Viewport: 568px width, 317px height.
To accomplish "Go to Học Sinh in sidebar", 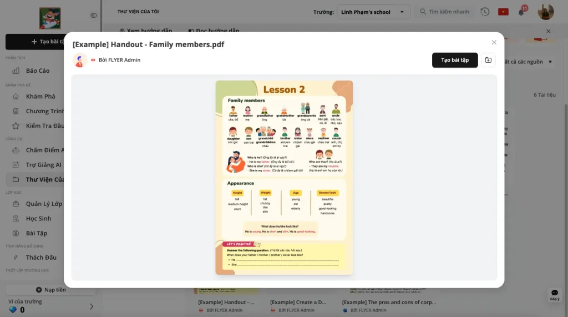I will 38,219.
